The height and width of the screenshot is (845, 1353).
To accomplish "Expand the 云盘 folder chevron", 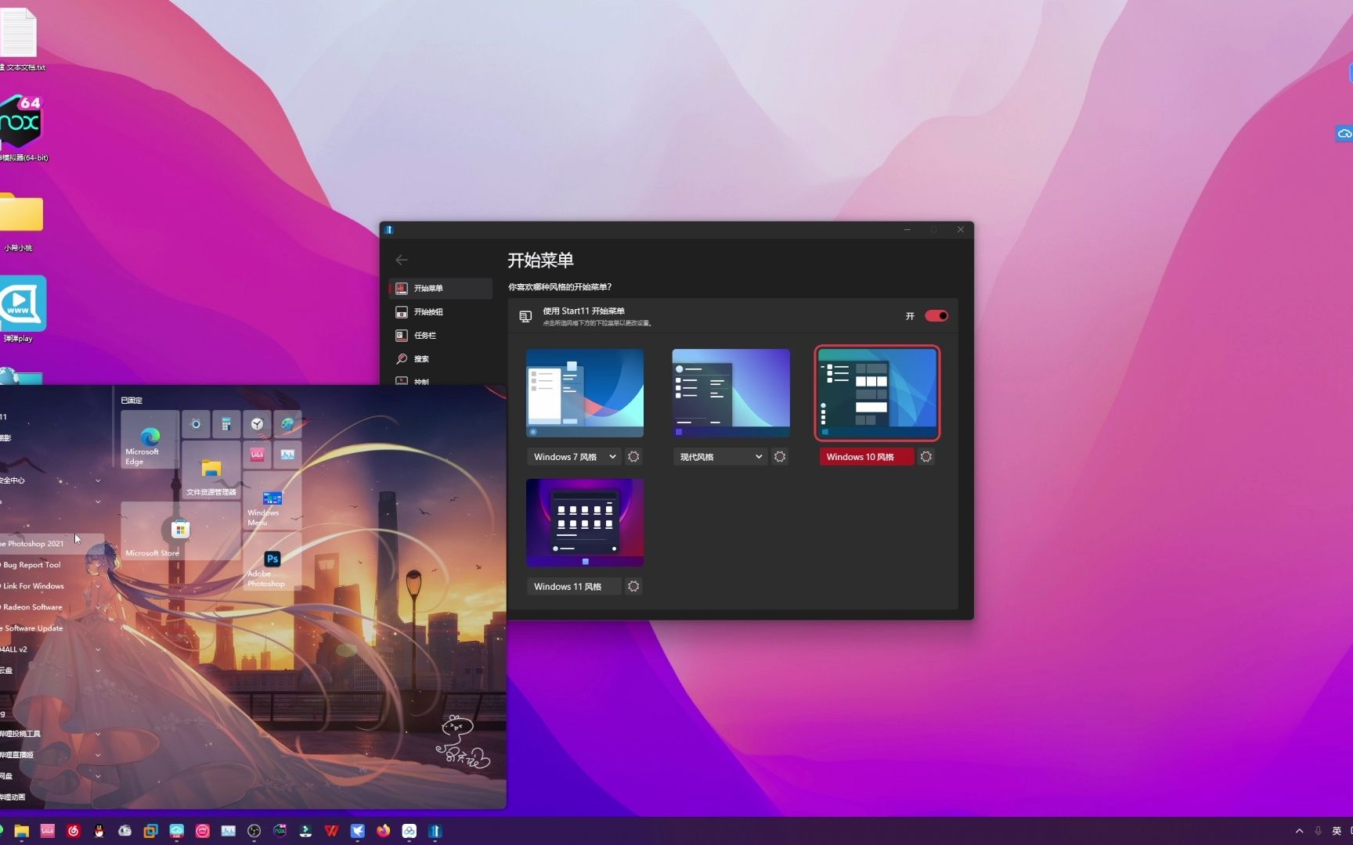I will click(98, 671).
